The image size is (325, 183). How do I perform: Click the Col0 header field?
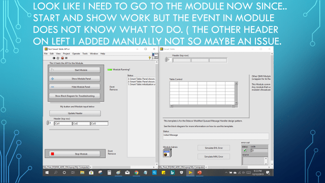click(100, 124)
